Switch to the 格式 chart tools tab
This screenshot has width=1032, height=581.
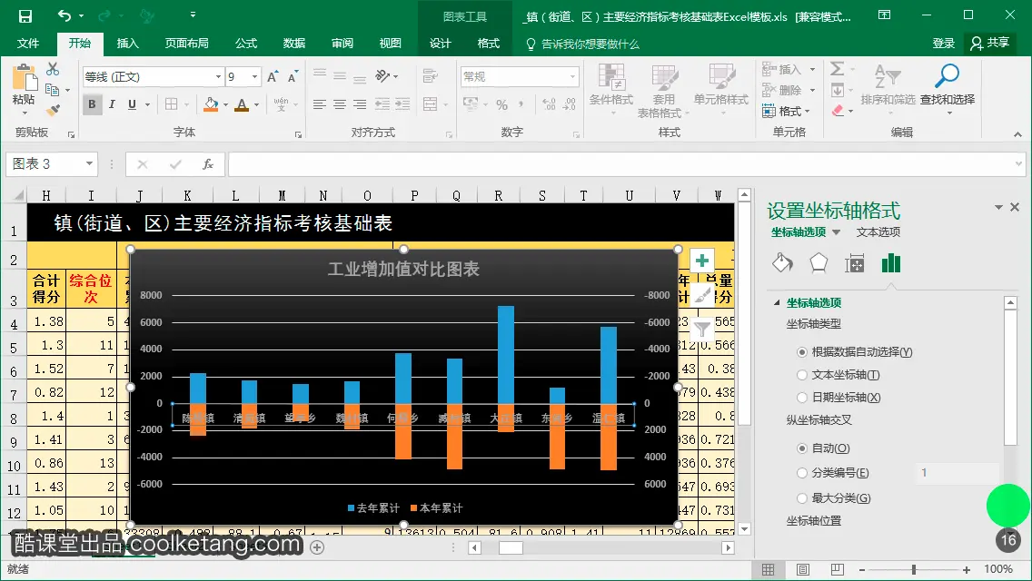[489, 44]
